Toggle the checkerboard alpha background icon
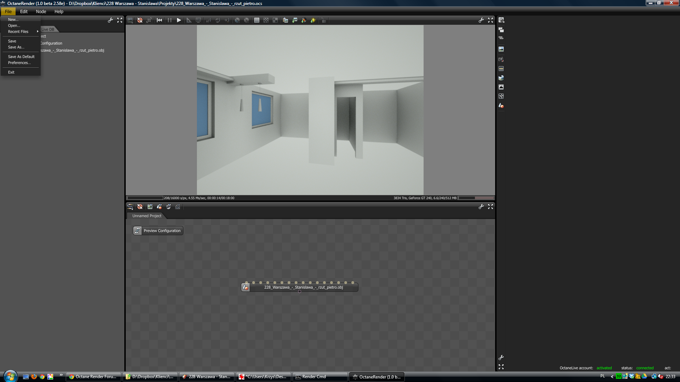This screenshot has height=382, width=680. (266, 20)
